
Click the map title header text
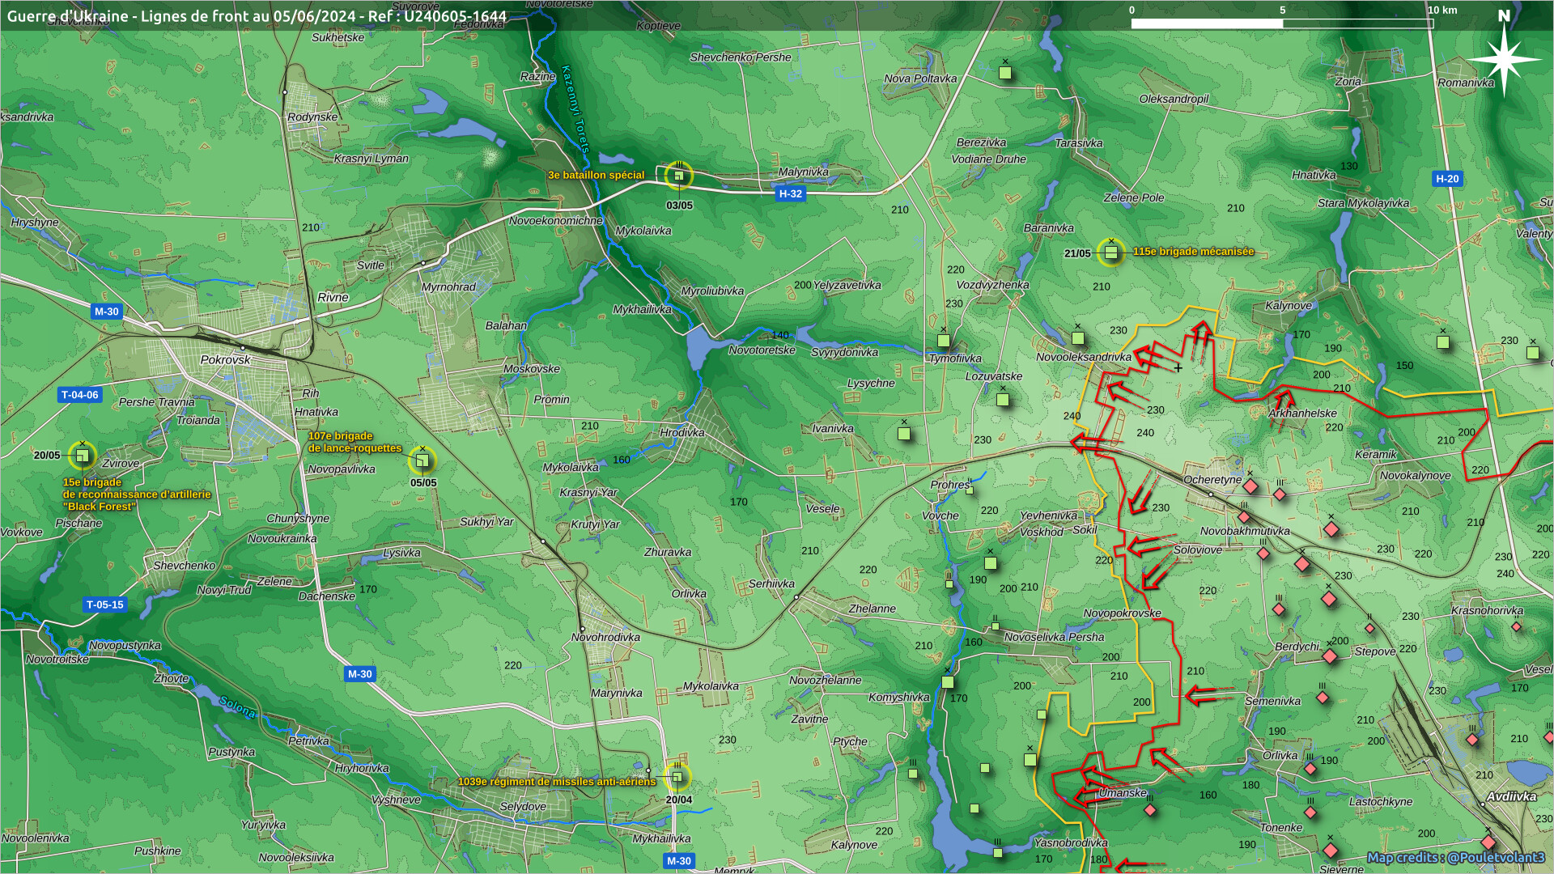coord(257,16)
